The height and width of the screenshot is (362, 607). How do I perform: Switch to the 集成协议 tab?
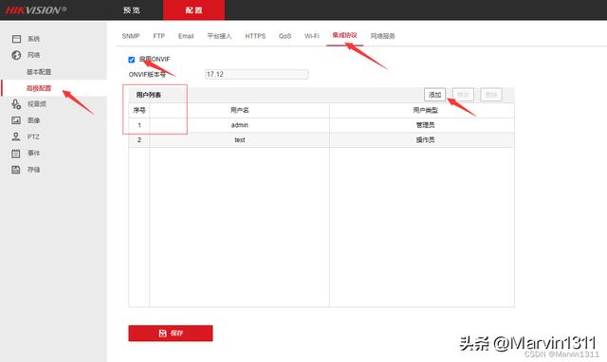click(344, 35)
